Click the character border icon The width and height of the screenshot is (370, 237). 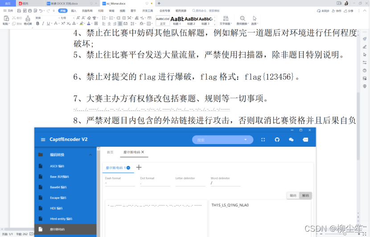[96, 24]
